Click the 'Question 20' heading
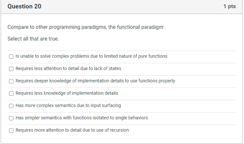The width and height of the screenshot is (244, 144). pyautogui.click(x=24, y=6)
